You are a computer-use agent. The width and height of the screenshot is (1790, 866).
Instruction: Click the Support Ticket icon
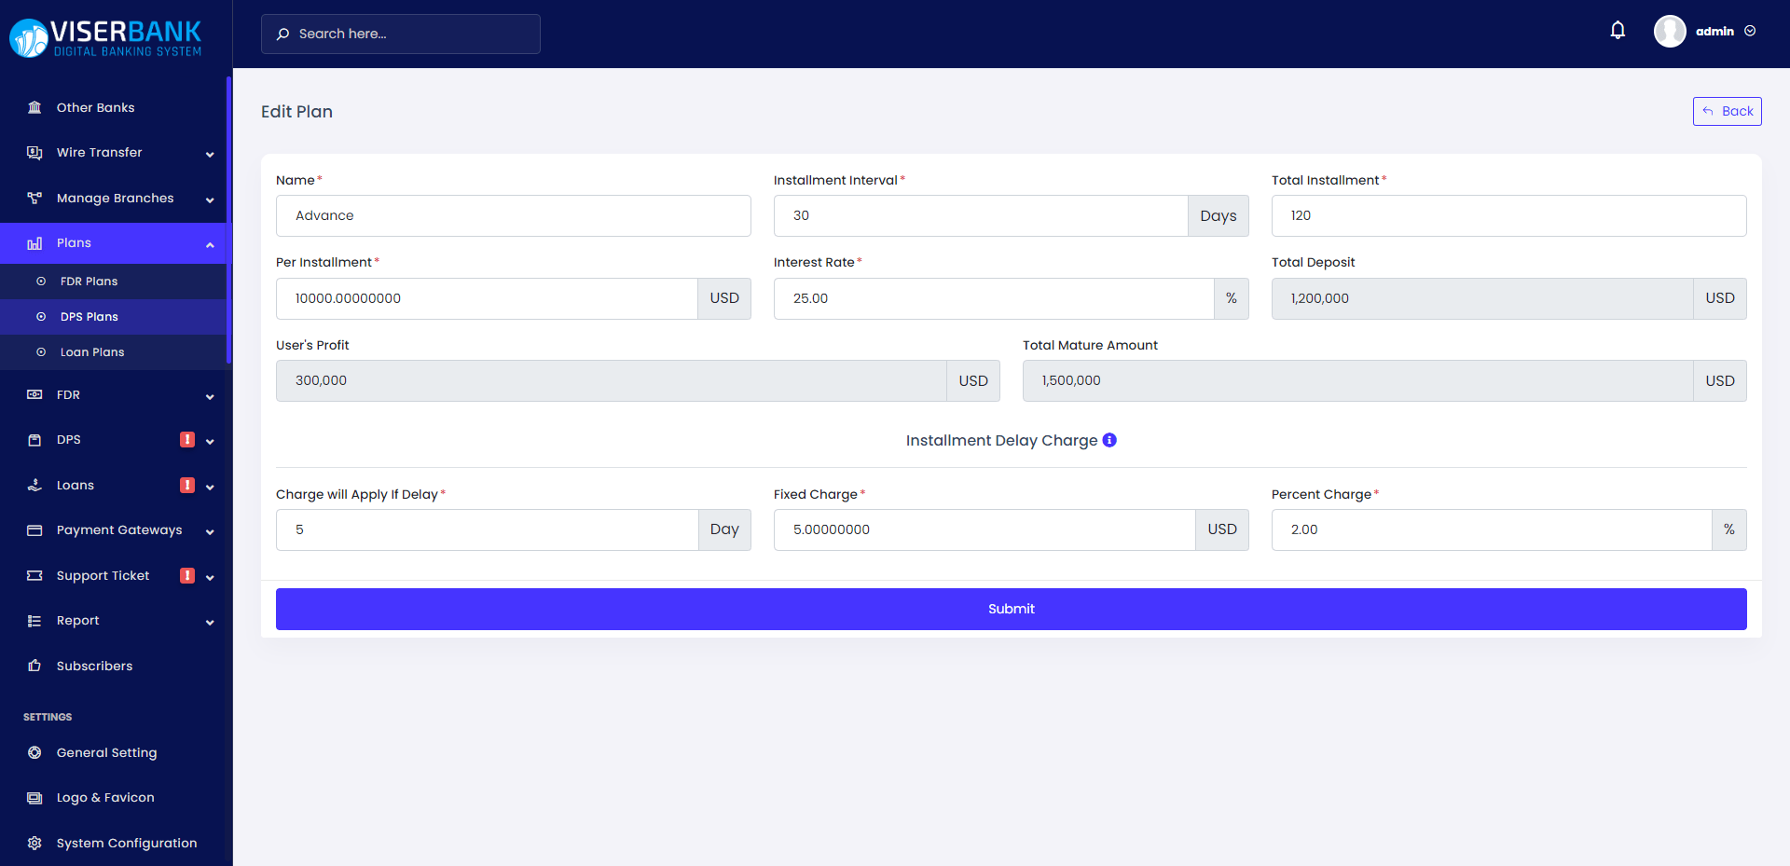click(x=34, y=575)
